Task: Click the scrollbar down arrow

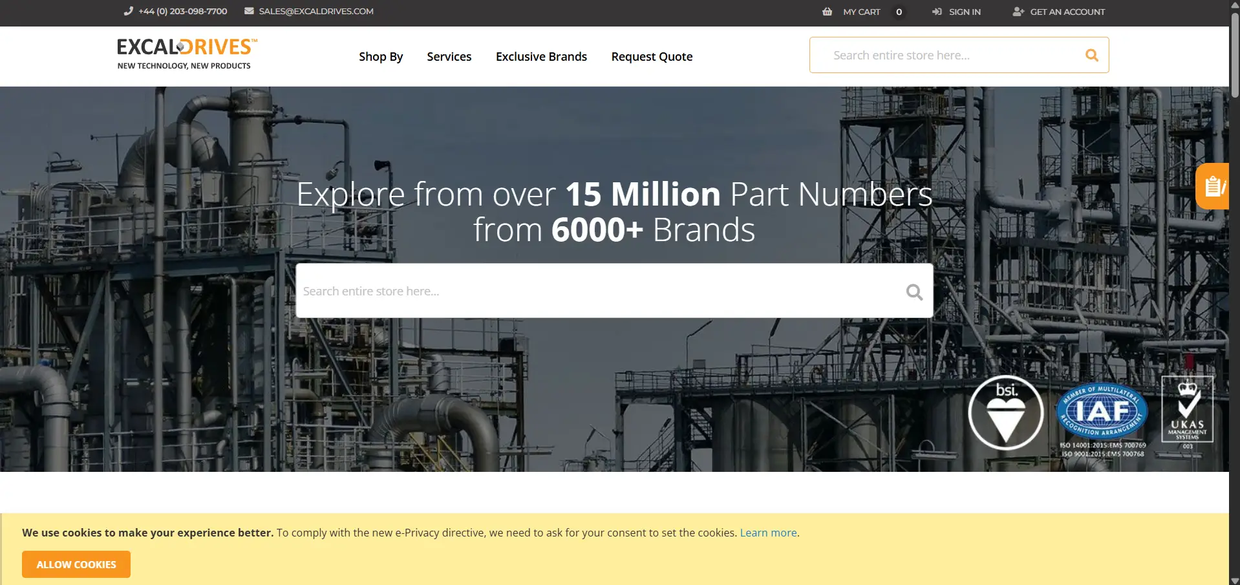Action: pyautogui.click(x=1235, y=580)
